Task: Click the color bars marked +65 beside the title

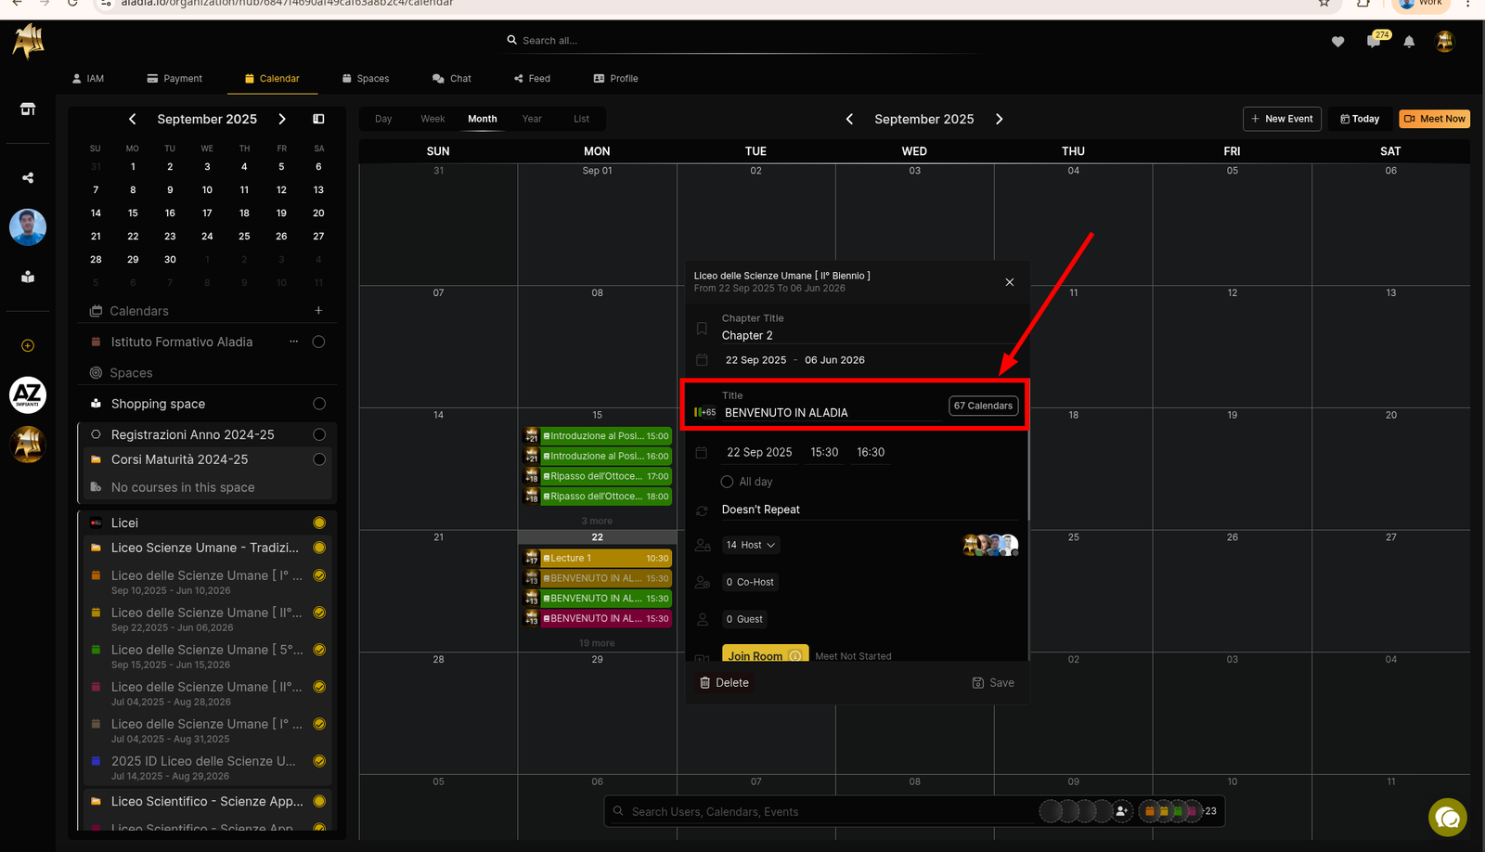Action: [x=704, y=412]
